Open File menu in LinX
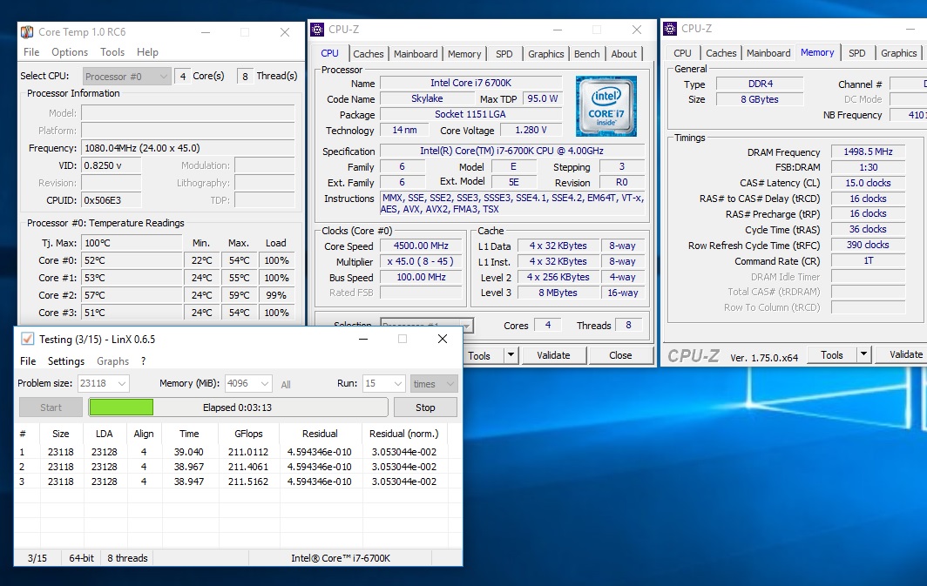 tap(28, 361)
